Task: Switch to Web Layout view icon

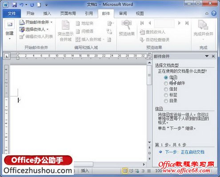Action: (137, 171)
